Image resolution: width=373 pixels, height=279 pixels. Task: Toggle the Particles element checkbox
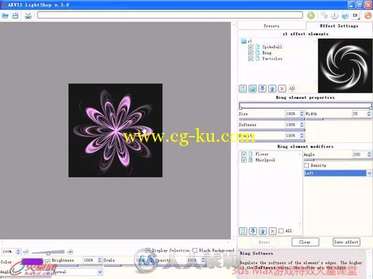click(251, 58)
